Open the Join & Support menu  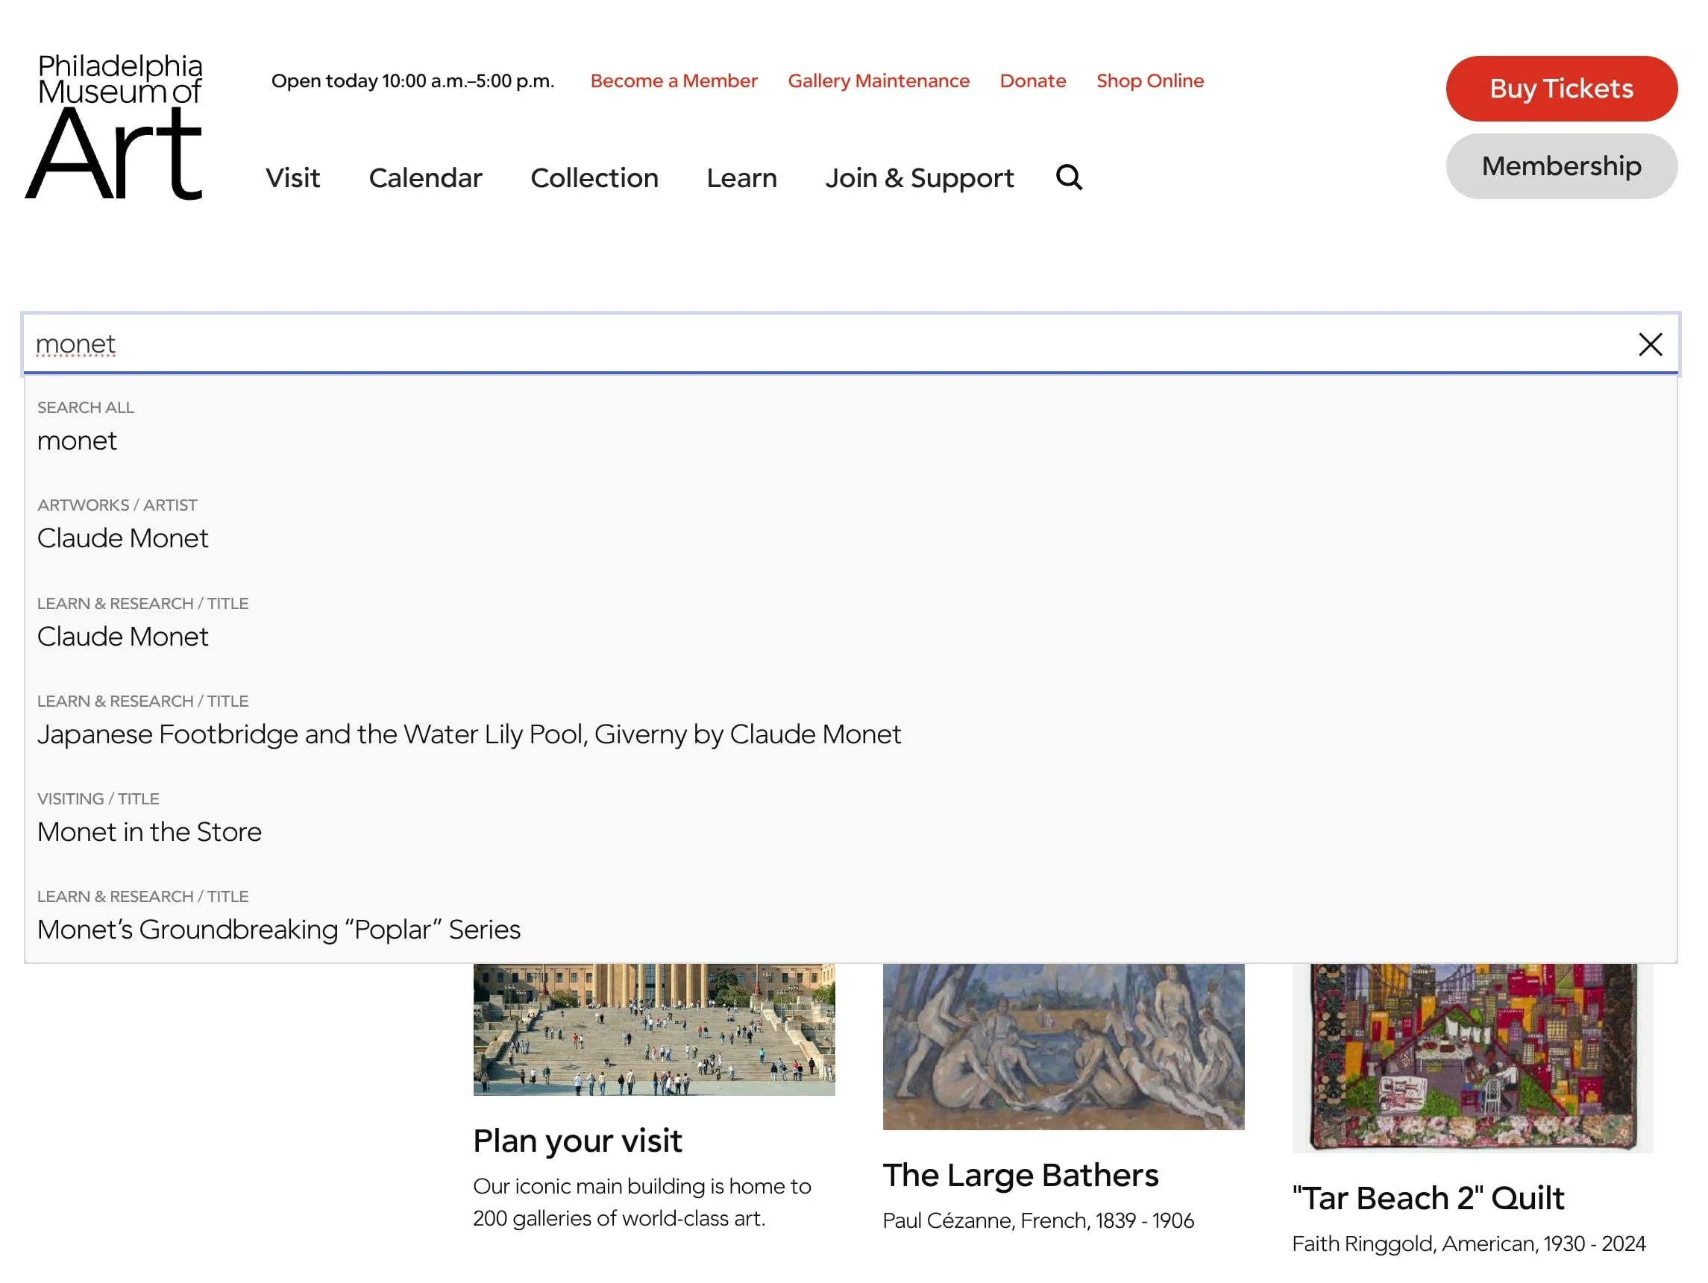tap(919, 178)
